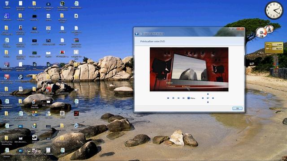Click the Enter arrow between navigation arrows
Viewport: 287px width, 161px height.
208,98
